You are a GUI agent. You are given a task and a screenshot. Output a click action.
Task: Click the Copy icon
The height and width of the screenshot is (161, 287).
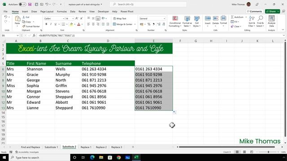coord(24,22)
